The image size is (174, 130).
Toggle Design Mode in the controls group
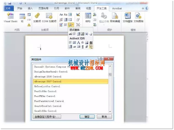point(78,15)
